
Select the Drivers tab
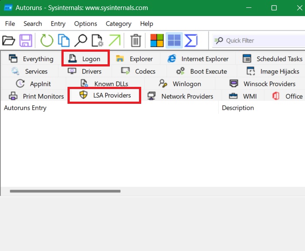tap(85, 71)
